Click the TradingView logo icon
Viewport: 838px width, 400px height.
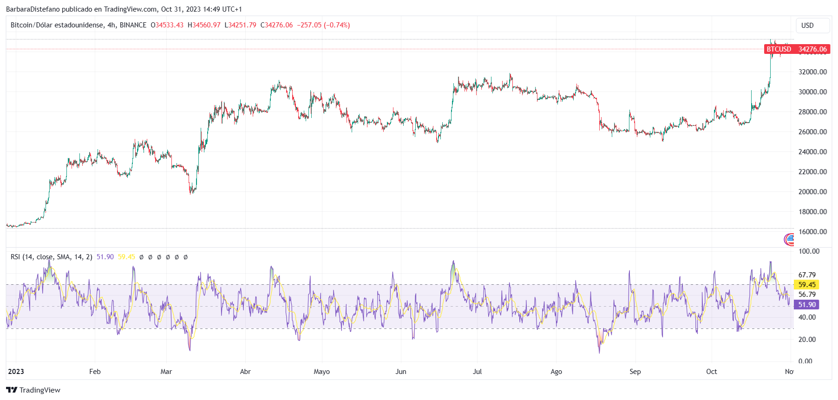click(x=12, y=390)
